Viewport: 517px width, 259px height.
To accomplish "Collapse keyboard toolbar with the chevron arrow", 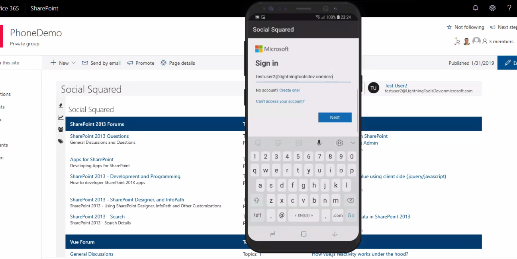I will tap(353, 143).
